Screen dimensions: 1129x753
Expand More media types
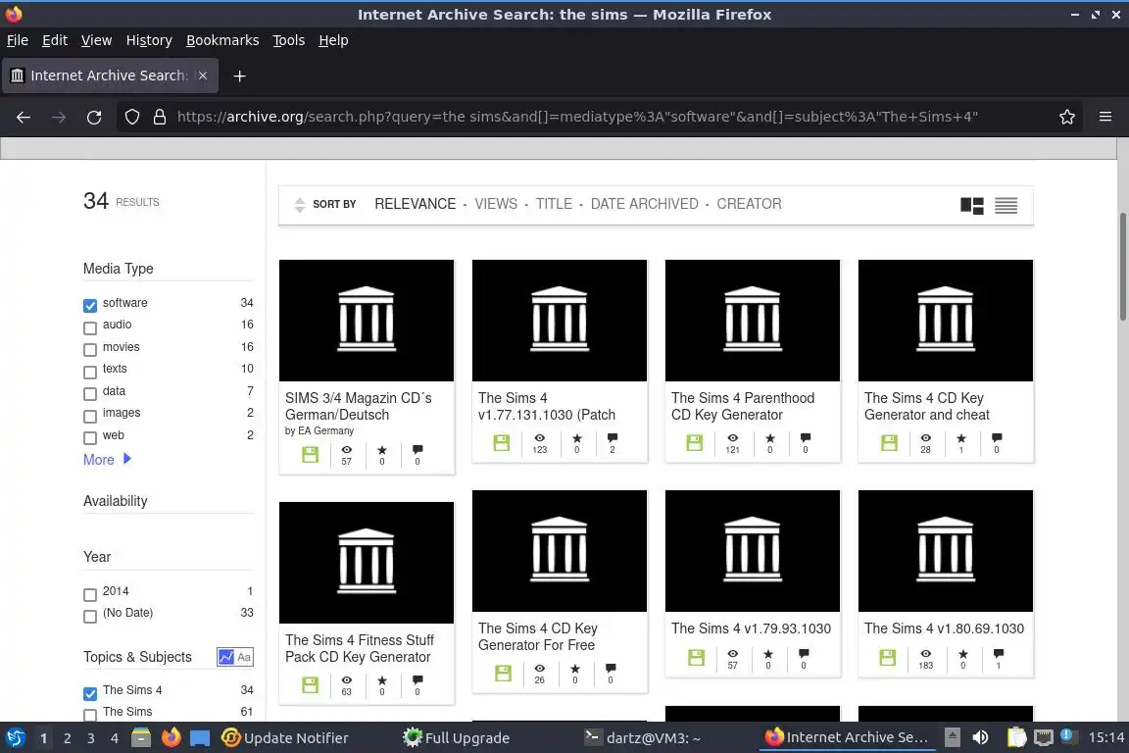pos(107,460)
